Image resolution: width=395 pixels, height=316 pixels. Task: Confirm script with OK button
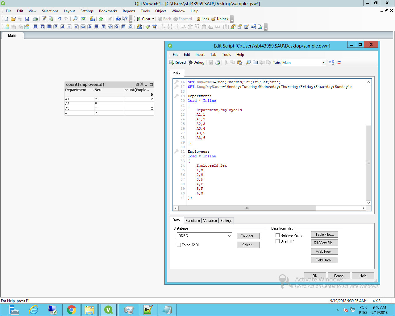click(315, 276)
